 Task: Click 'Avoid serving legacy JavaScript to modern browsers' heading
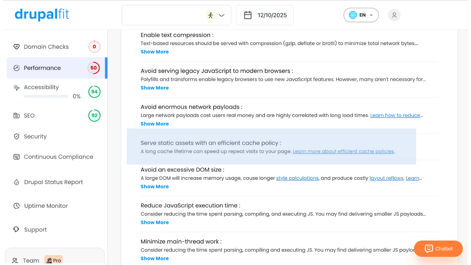[217, 71]
